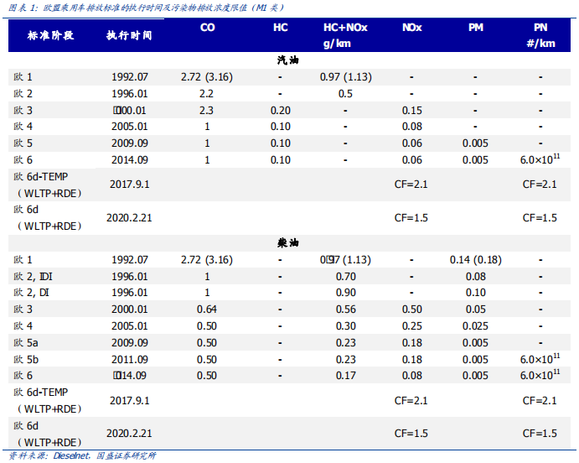This screenshot has width=579, height=463.
Task: Select the 柴油 section heading
Action: point(288,242)
